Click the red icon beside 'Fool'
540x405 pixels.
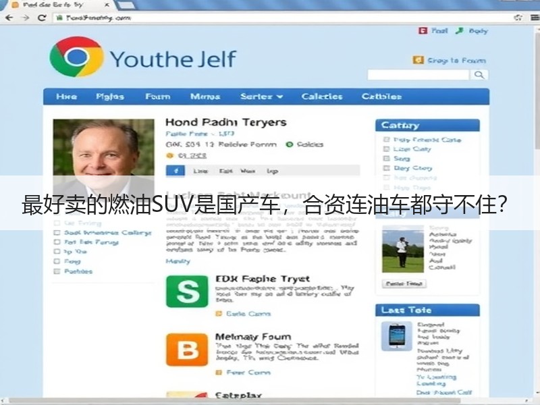(x=423, y=30)
